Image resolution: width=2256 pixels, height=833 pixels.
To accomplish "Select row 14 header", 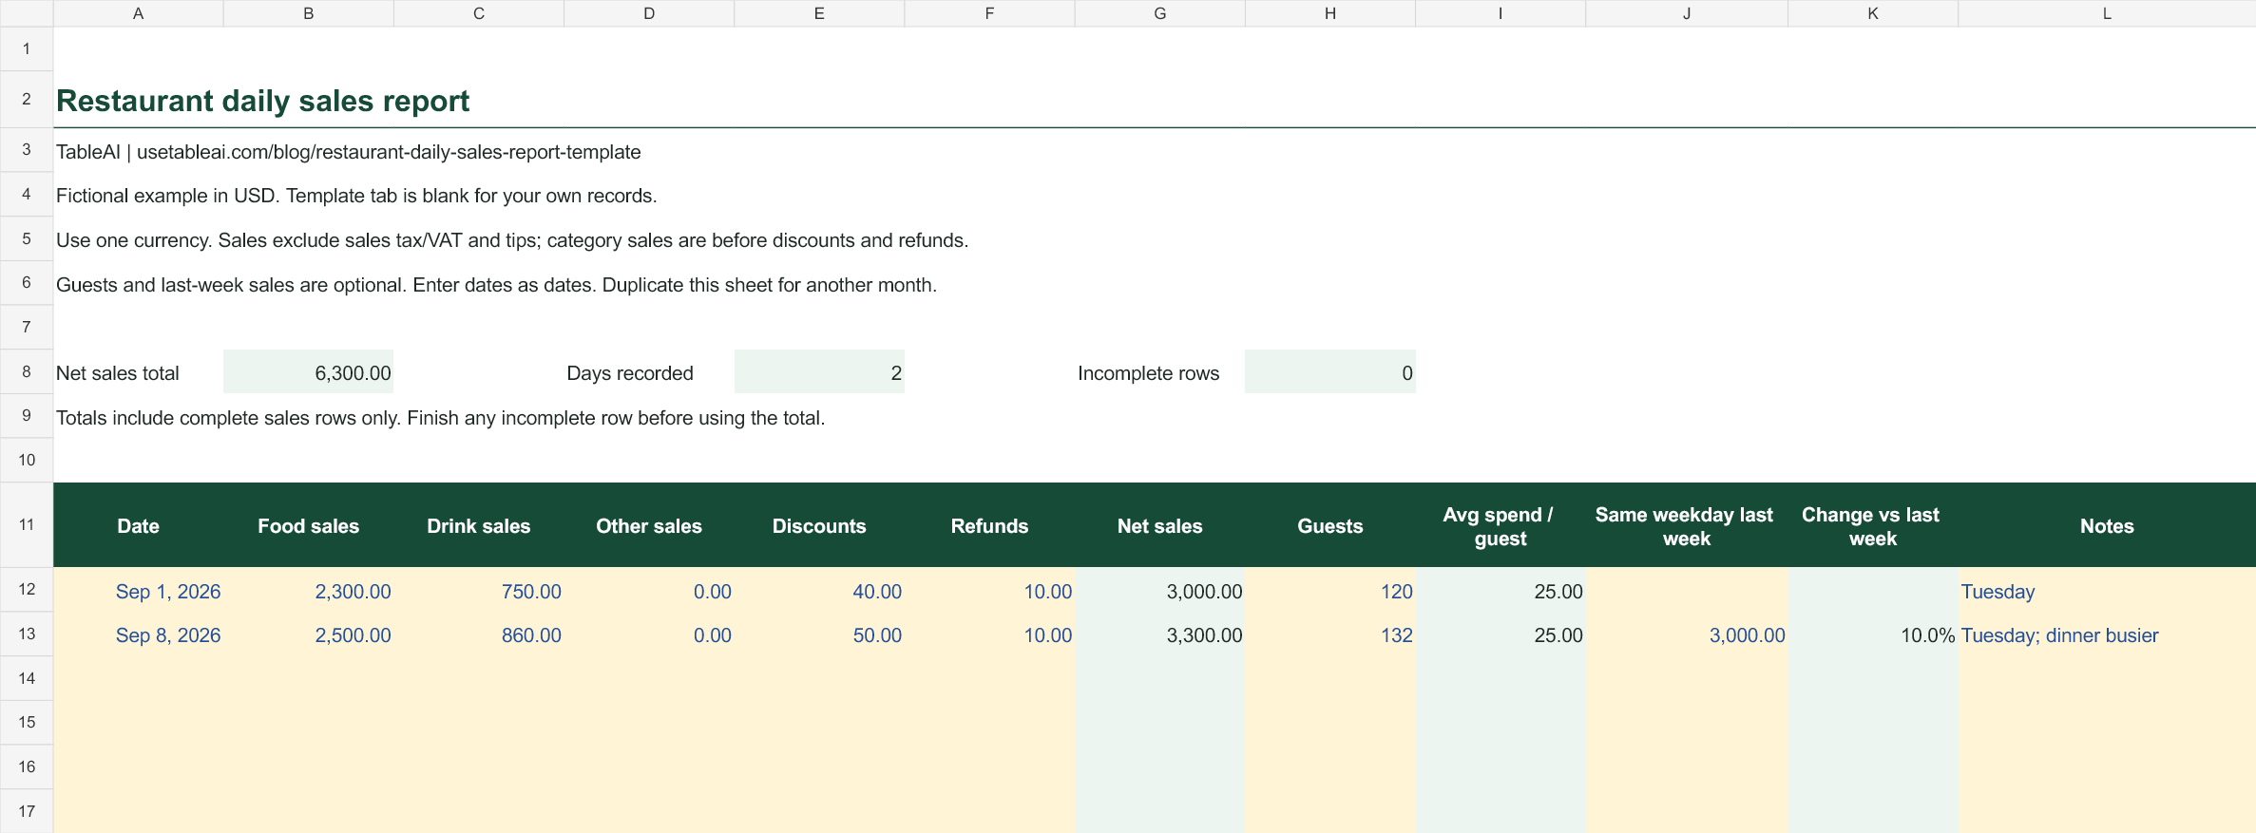I will click(x=27, y=678).
